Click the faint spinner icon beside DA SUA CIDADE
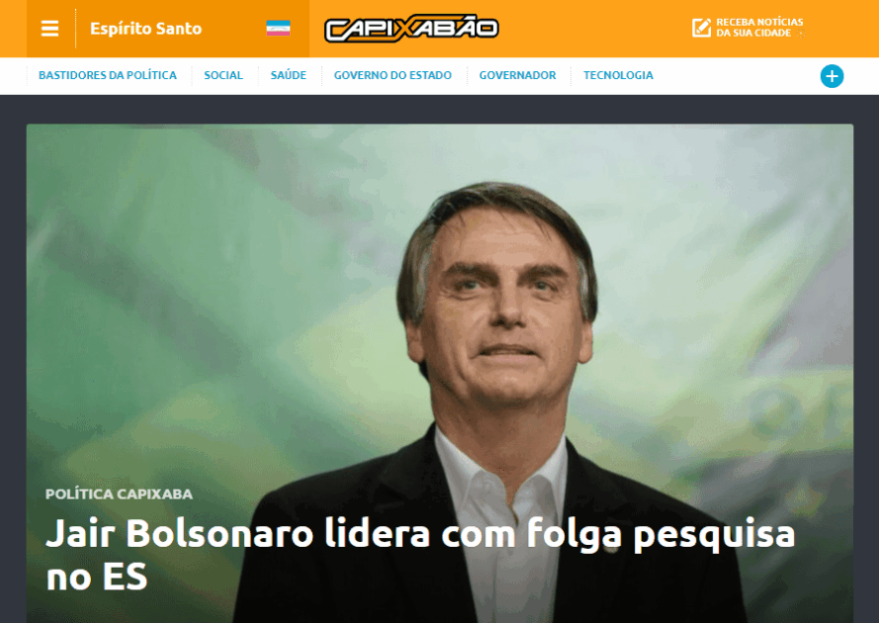Viewport: 879px width, 623px height. [801, 34]
